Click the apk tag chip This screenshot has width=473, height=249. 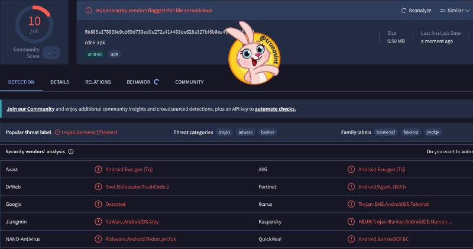(114, 54)
